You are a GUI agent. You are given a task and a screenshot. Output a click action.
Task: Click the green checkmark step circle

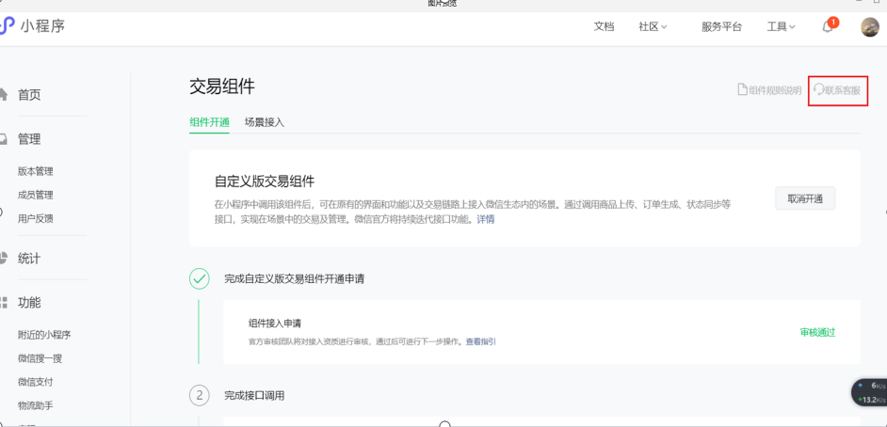click(x=199, y=278)
